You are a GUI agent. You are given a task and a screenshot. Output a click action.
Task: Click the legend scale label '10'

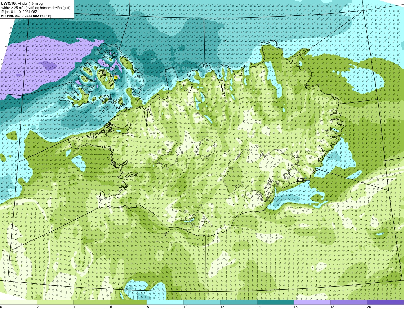[x=185, y=307]
